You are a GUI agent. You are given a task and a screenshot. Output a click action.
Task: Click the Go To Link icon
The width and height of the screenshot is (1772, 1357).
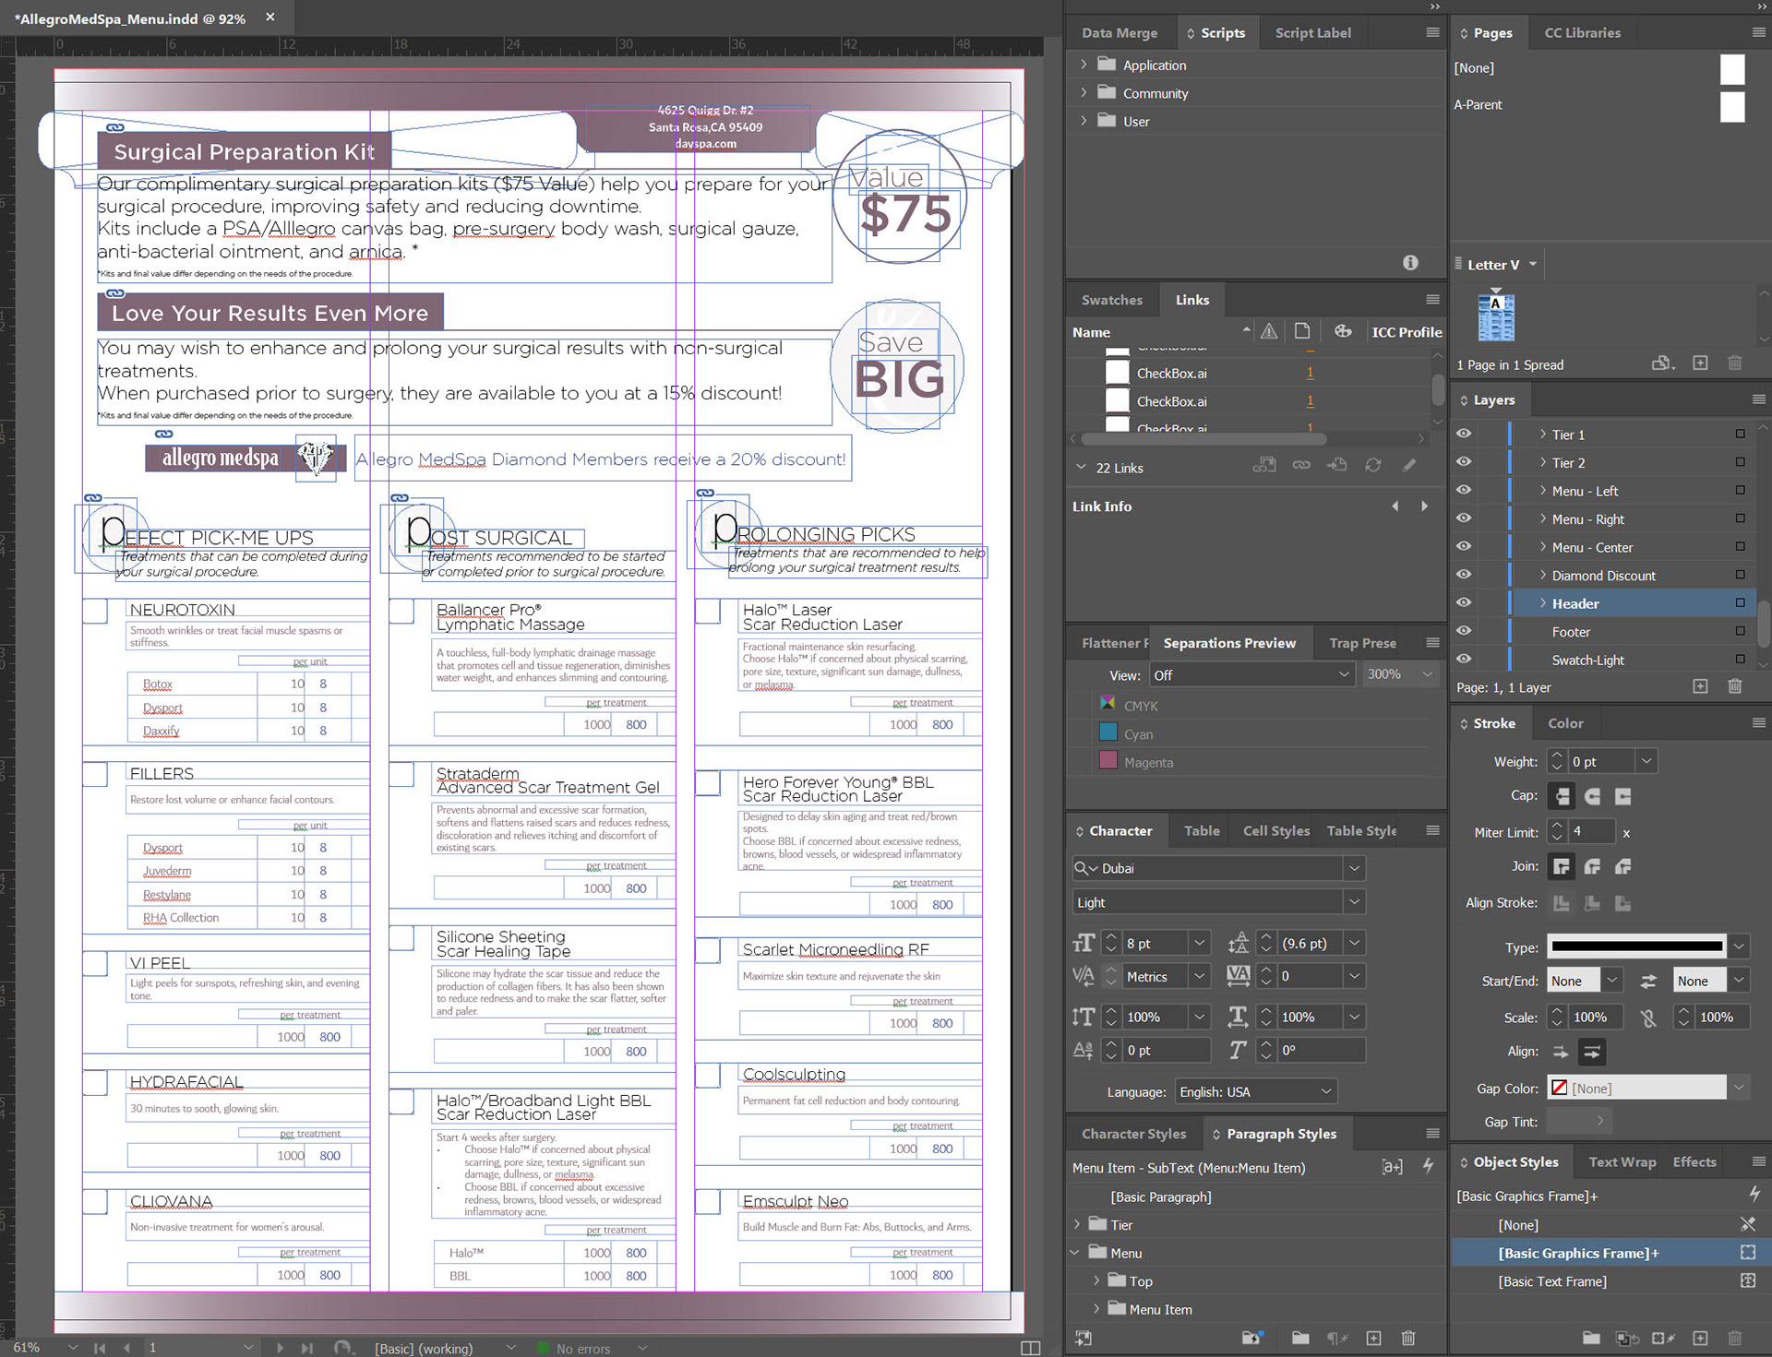point(1337,466)
